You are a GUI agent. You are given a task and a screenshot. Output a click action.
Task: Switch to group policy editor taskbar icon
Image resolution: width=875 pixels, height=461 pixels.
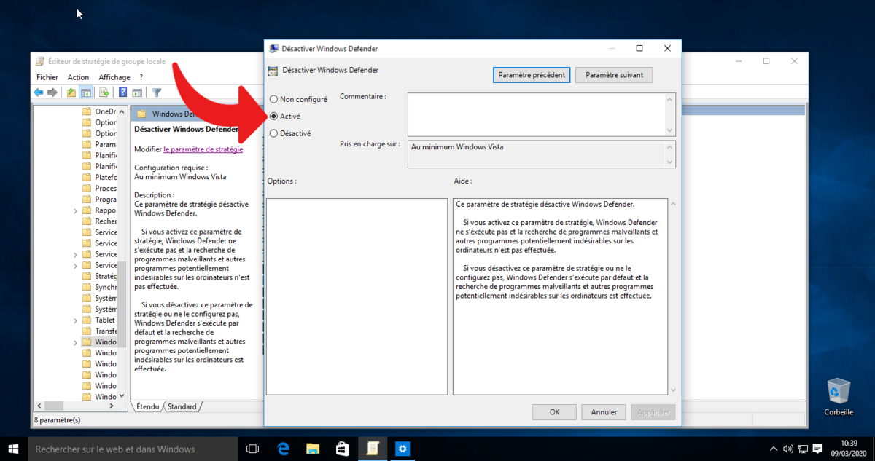(373, 449)
